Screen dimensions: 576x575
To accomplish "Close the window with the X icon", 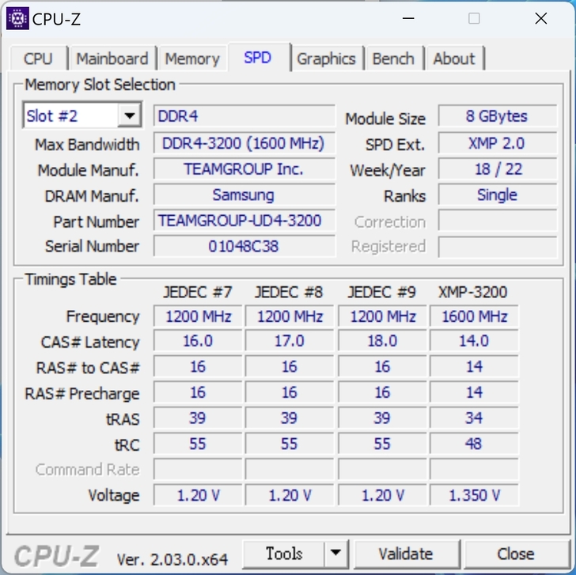I will pos(540,18).
